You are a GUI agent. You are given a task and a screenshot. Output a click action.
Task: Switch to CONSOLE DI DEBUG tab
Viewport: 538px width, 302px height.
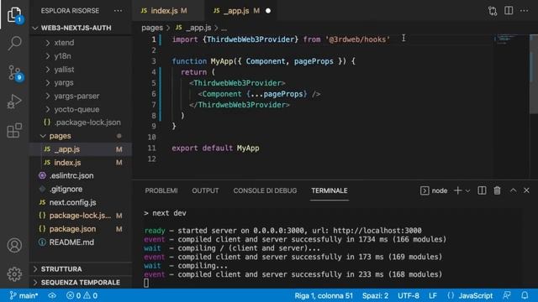pos(265,190)
